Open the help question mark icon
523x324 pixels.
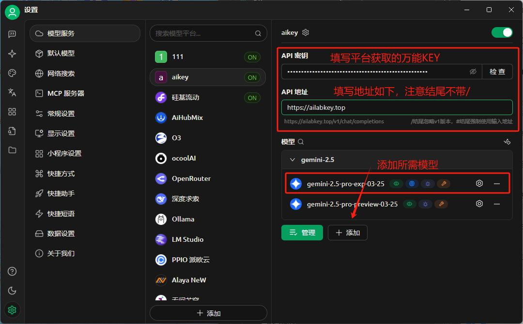[12, 271]
